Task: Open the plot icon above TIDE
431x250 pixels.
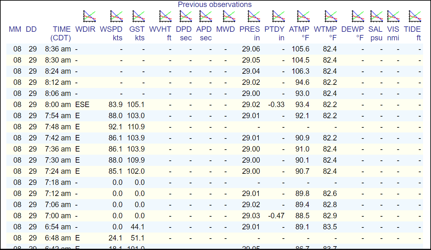Action: (415, 16)
